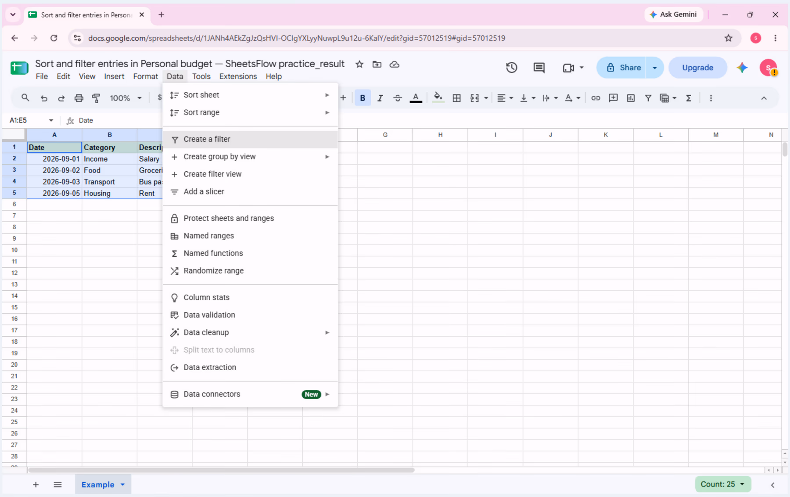Toggle italic formatting
Image resolution: width=790 pixels, height=497 pixels.
coord(380,98)
